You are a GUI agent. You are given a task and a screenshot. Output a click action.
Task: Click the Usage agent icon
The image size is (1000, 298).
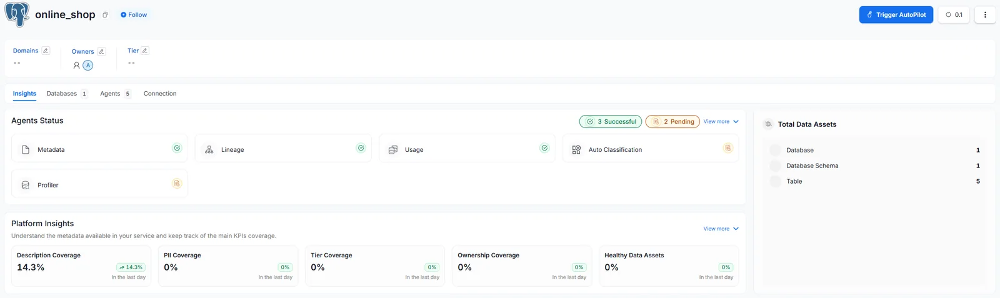(393, 150)
